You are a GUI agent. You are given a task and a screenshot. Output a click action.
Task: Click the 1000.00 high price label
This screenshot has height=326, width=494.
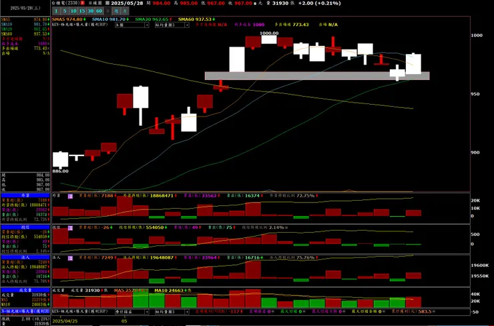(269, 33)
